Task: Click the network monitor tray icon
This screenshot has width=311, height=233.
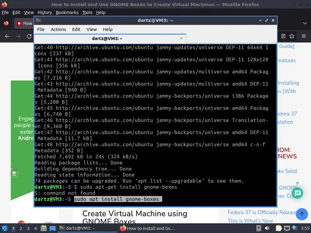Action: click(287, 228)
